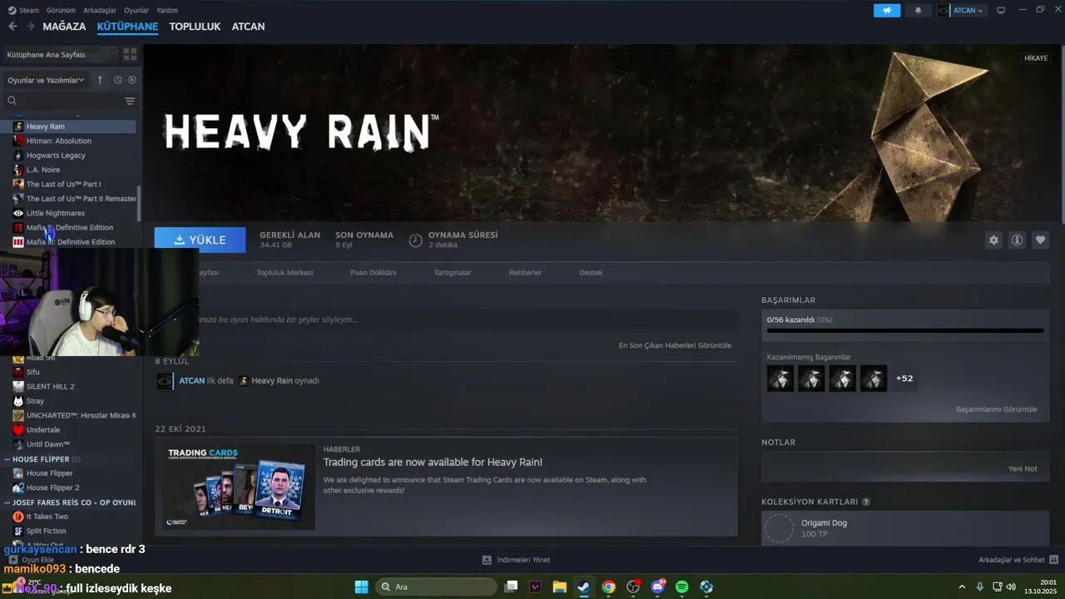Open Tartışmalar game tab
This screenshot has height=599, width=1065.
pos(453,272)
